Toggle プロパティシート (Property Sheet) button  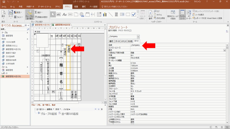[x=182, y=15]
